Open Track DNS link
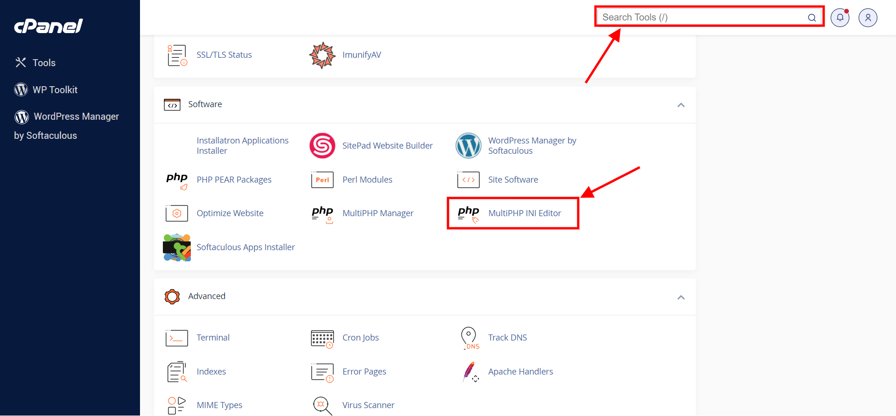896x416 pixels. [x=507, y=338]
